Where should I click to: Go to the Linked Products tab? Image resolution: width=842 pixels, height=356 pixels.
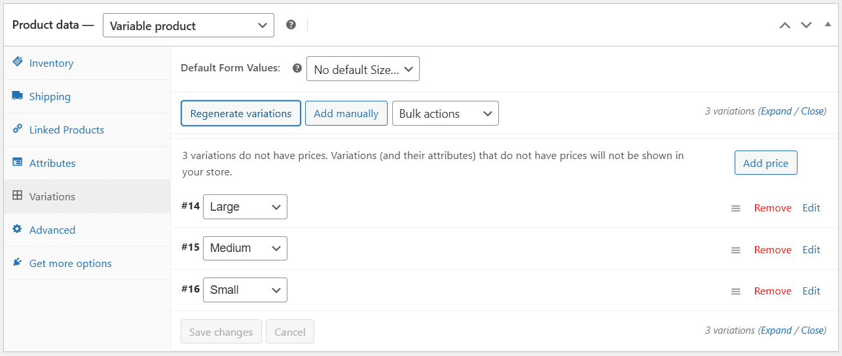click(x=67, y=130)
